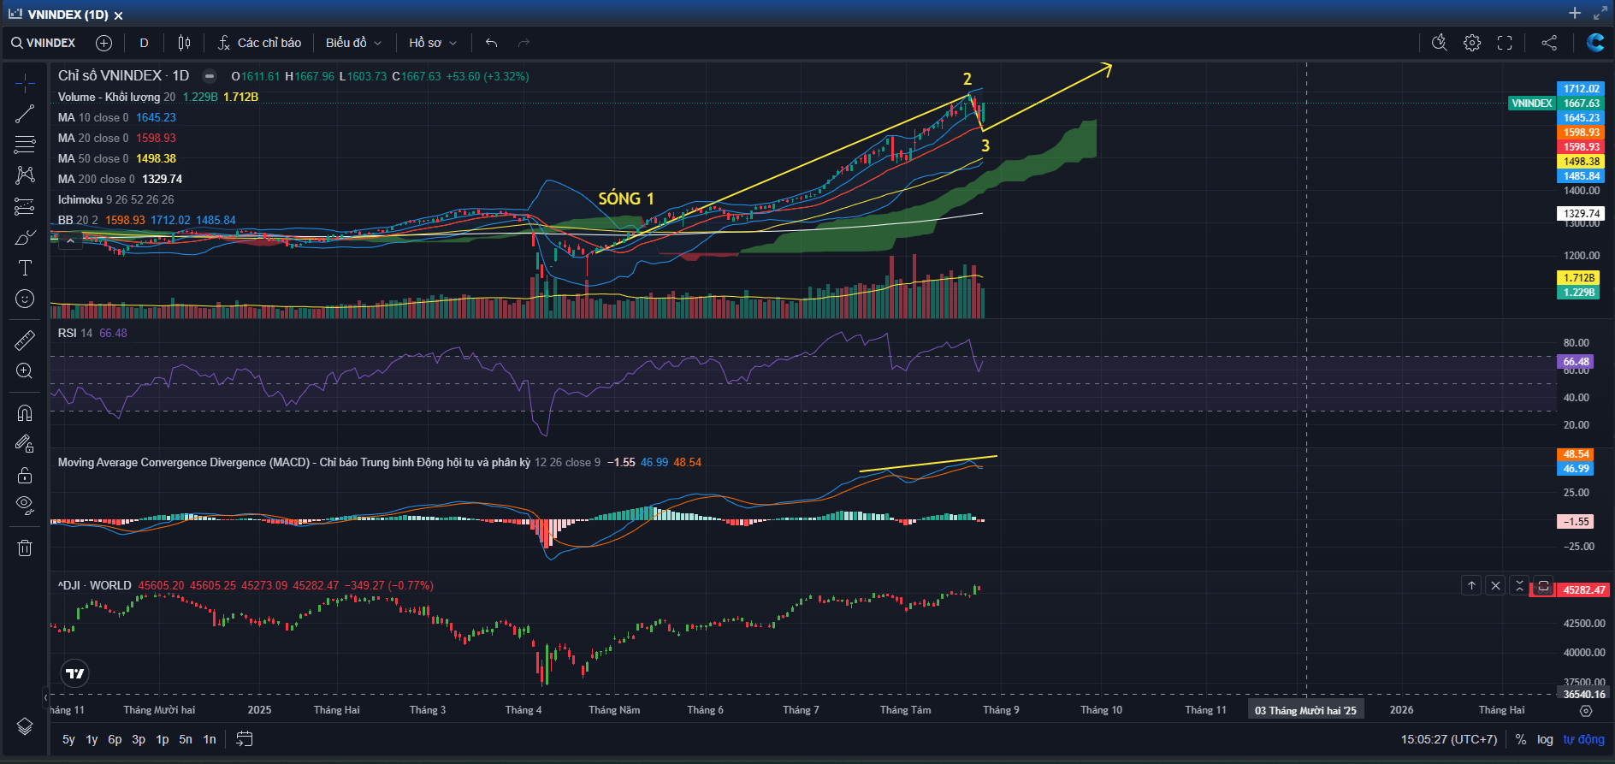The height and width of the screenshot is (764, 1615).
Task: Open the pattern drawing tools
Action: pos(25,175)
